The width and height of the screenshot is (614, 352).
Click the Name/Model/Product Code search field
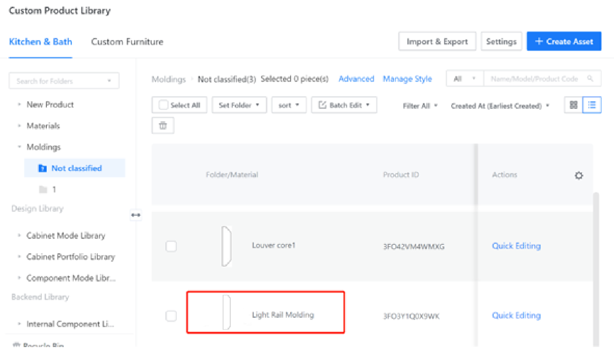[x=536, y=79]
